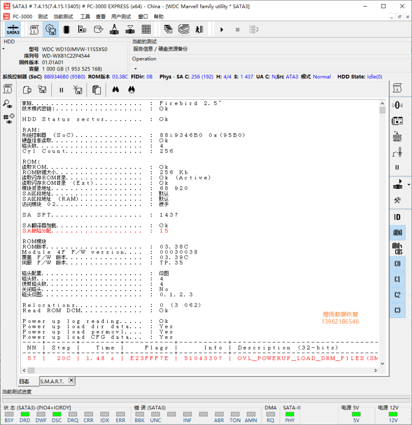
Task: Click the red SA缺陷分配 log line
Action: (95, 231)
